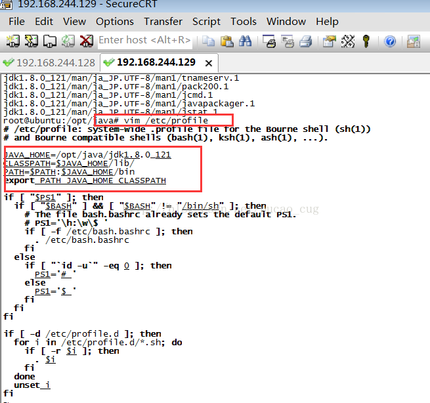Image resolution: width=430 pixels, height=403 pixels.
Task: Click the Reconnect session icon
Action: click(68, 41)
